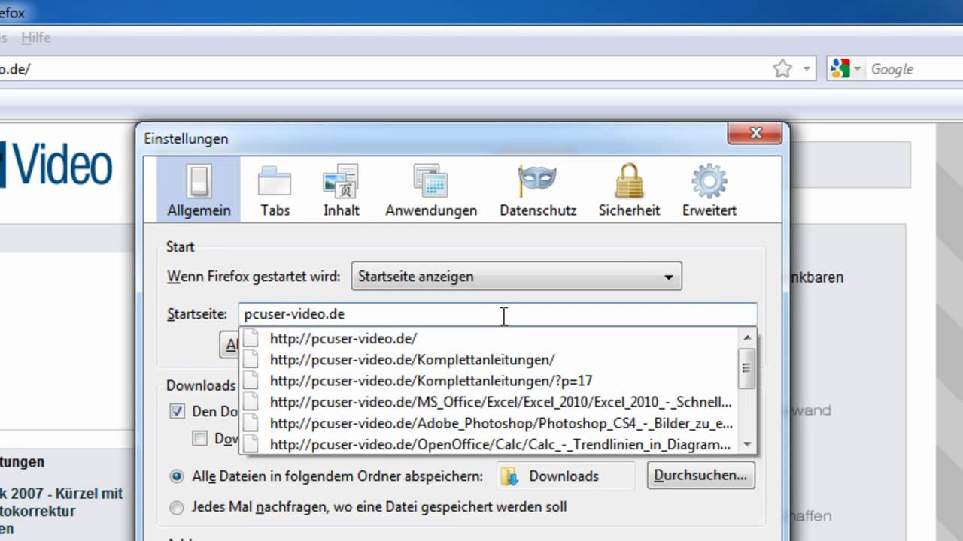The width and height of the screenshot is (963, 541).
Task: Switch to the Sicherheit panel
Action: pos(629,189)
